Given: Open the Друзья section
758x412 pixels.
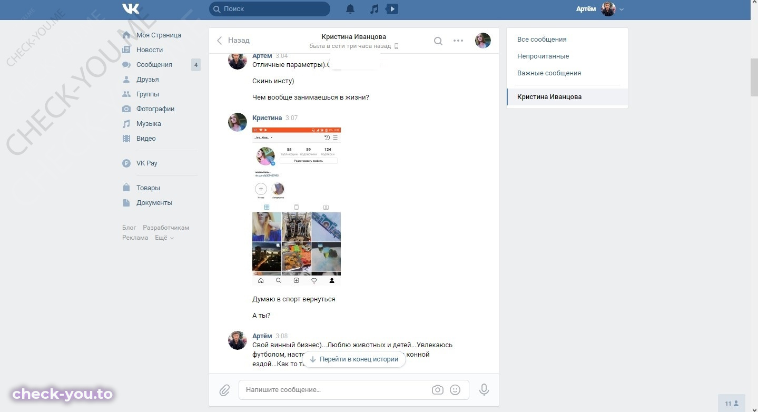Looking at the screenshot, I should point(147,80).
